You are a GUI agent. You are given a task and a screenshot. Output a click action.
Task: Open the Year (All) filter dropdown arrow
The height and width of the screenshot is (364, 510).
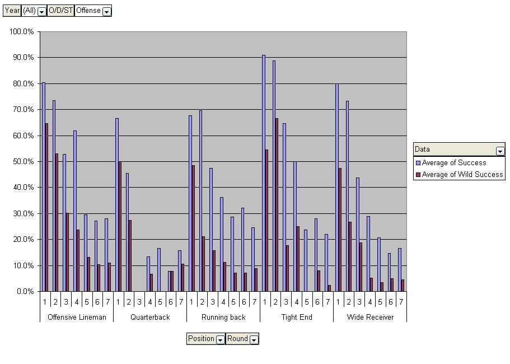[41, 12]
